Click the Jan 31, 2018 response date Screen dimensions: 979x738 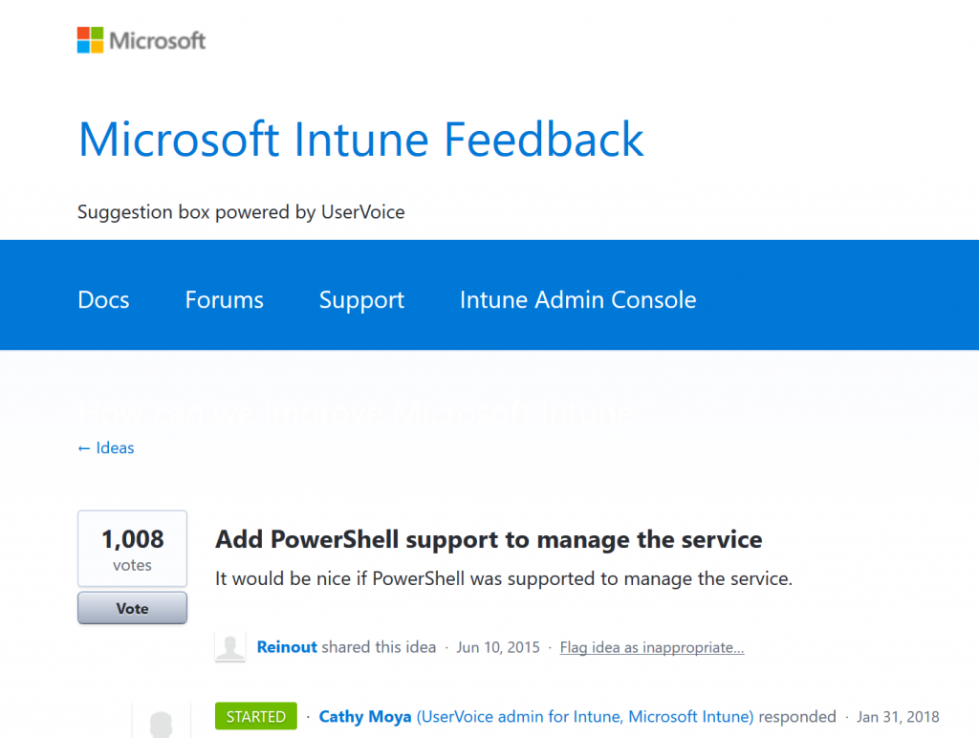[897, 717]
